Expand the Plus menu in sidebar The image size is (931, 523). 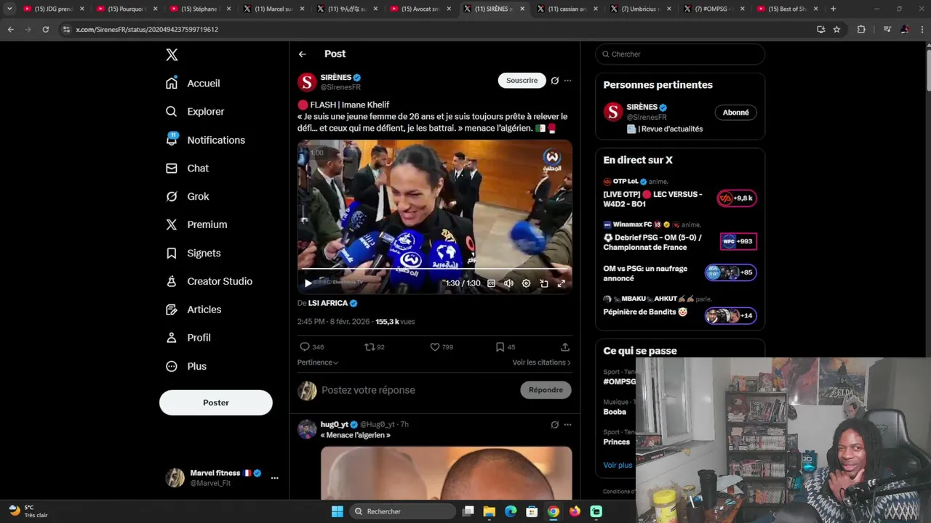pyautogui.click(x=185, y=366)
